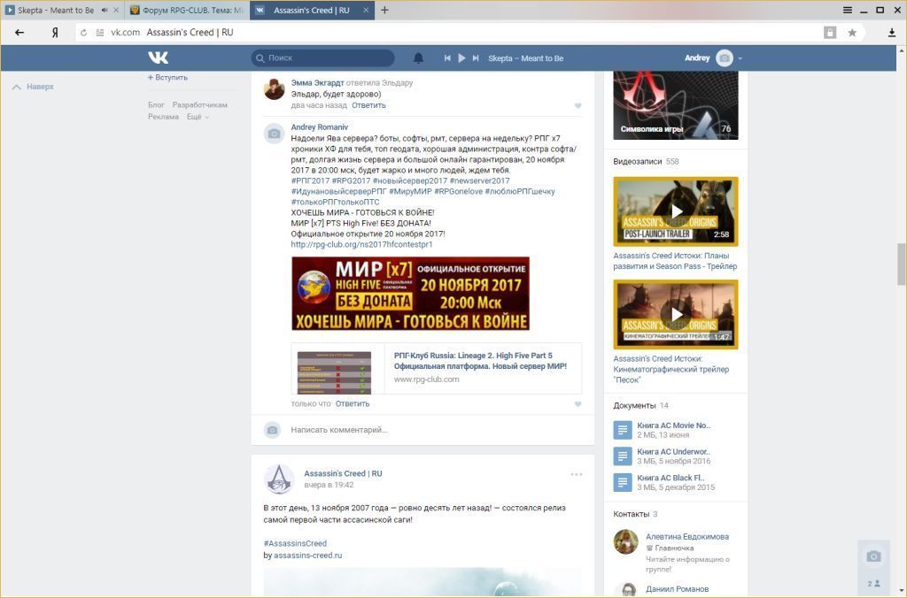Open the Реклама link
Image resolution: width=907 pixels, height=598 pixels.
[x=163, y=117]
